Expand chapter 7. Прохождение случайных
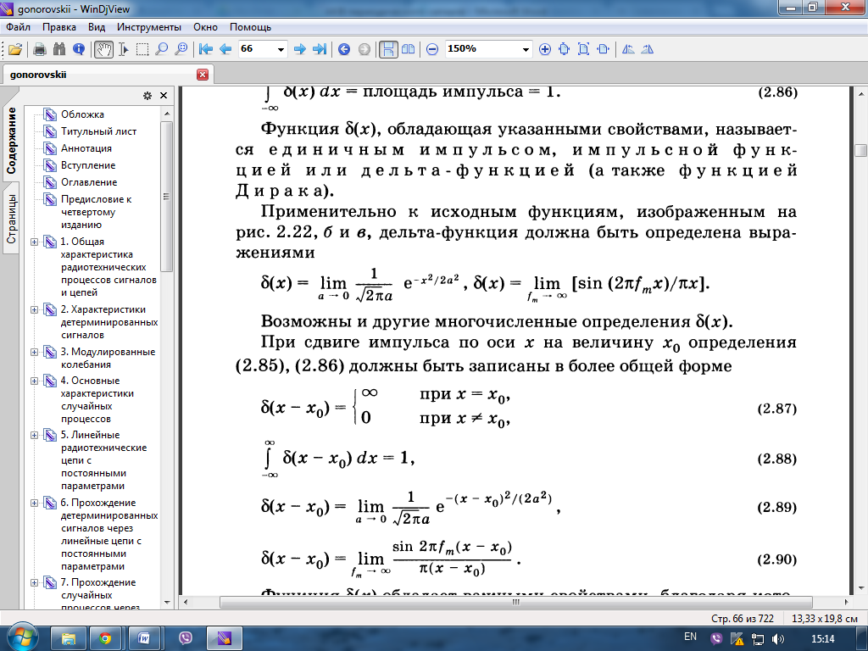The height and width of the screenshot is (651, 868). [34, 583]
